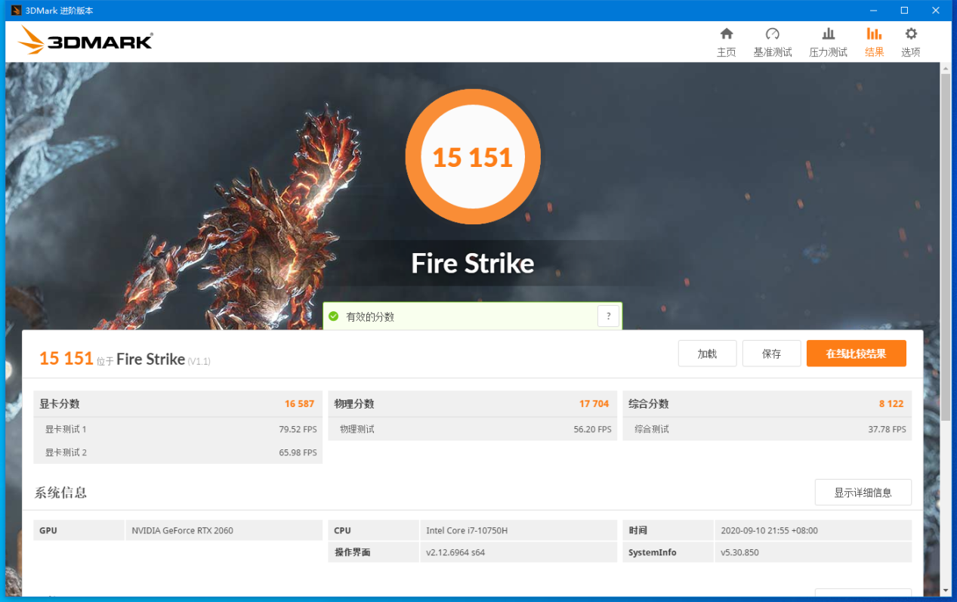The width and height of the screenshot is (957, 602).
Task: Open the 压力测试 stress test icon
Action: click(x=829, y=34)
